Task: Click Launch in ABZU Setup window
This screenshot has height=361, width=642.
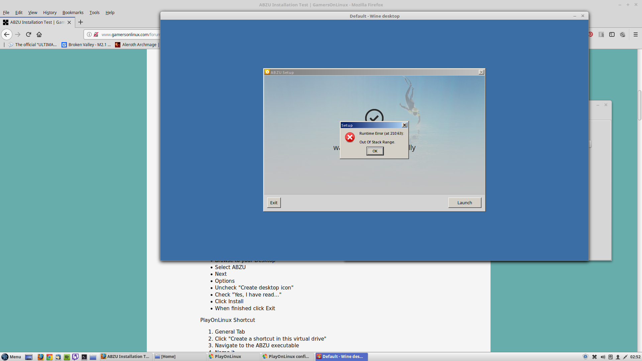Action: (464, 203)
